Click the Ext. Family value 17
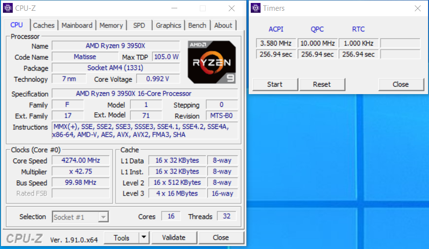The image size is (429, 249). tap(68, 116)
